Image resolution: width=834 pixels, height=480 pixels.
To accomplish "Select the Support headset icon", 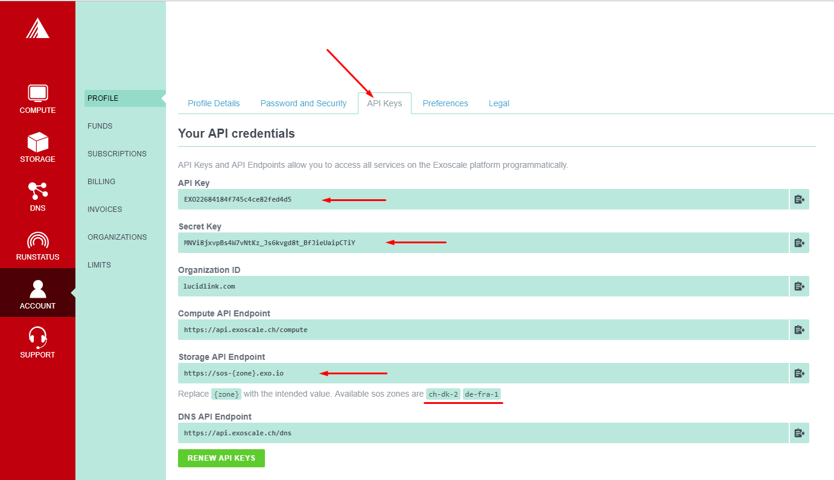I will click(x=37, y=338).
